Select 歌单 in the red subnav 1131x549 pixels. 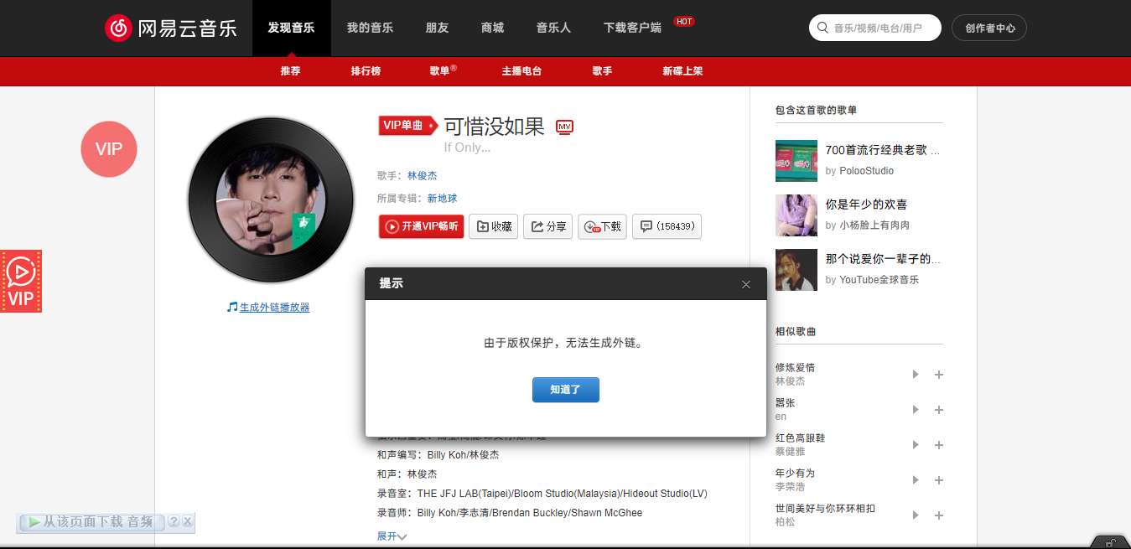click(442, 71)
